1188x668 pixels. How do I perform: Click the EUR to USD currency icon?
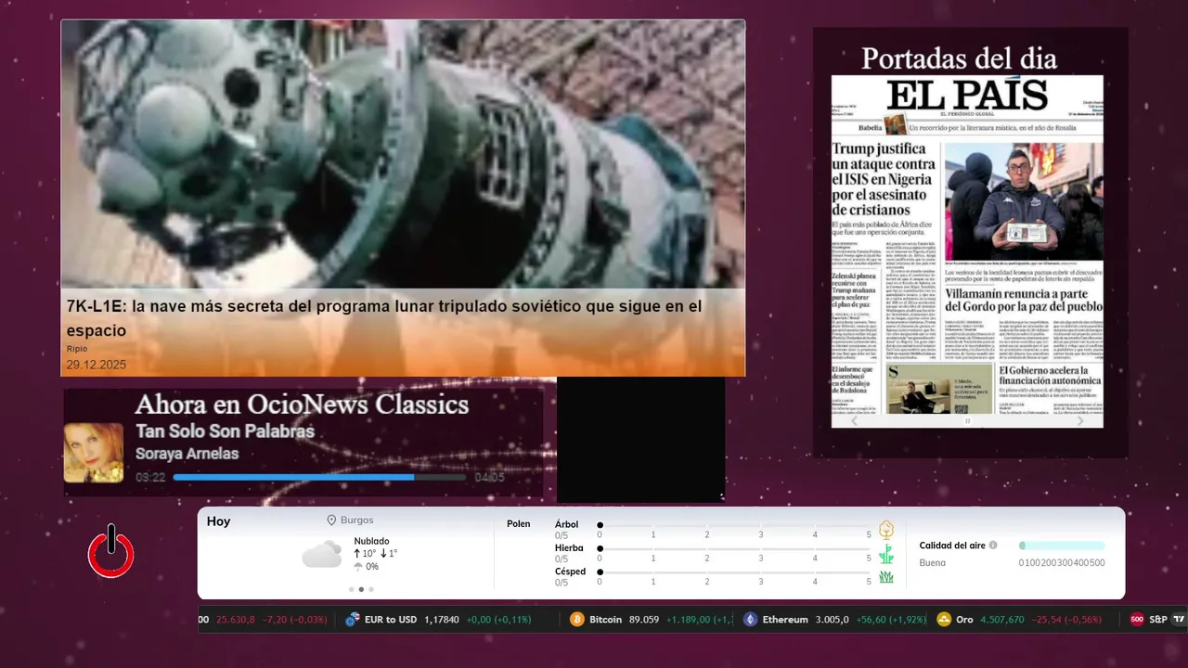click(353, 619)
